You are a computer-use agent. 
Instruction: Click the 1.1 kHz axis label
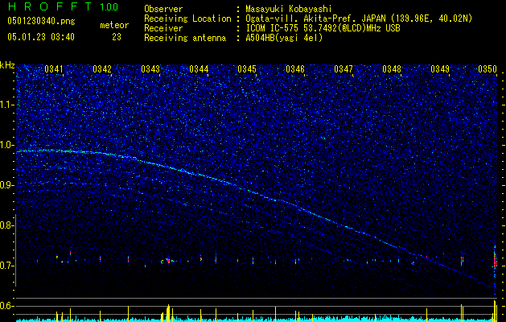(7, 105)
